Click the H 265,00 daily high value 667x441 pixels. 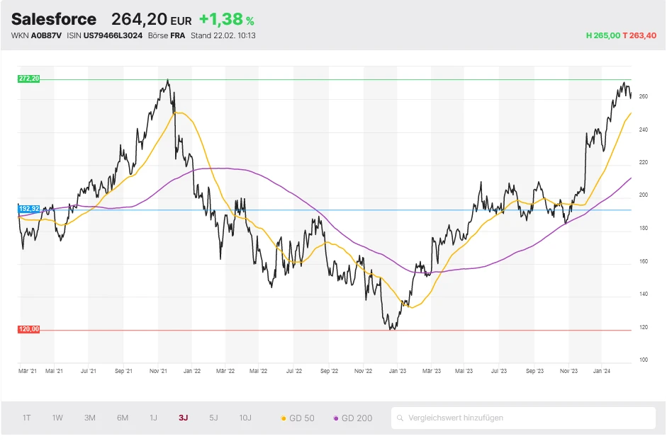pyautogui.click(x=602, y=35)
